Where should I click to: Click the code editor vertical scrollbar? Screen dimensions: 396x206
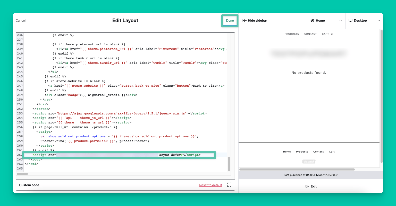[x=229, y=164]
